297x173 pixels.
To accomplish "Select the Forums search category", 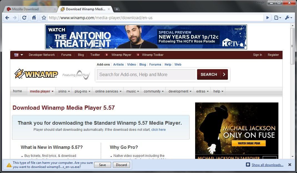I will [x=155, y=64].
